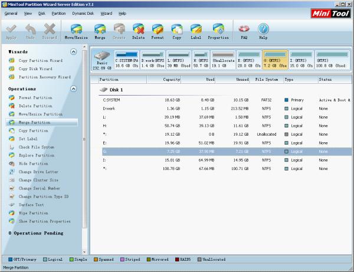354x272 pixels.
Task: Collapse the Wizards section
Action: pyautogui.click(x=73, y=52)
